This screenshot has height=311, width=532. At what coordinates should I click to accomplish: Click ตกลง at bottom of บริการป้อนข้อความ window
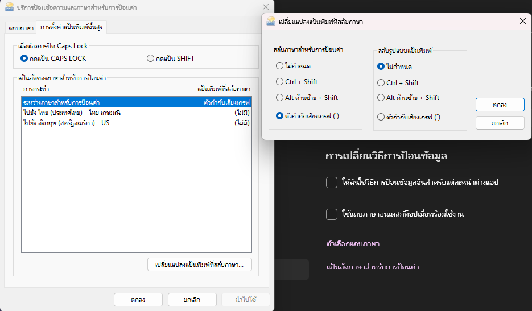138,300
